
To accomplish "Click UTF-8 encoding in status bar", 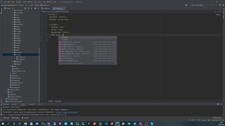I will (198, 120).
